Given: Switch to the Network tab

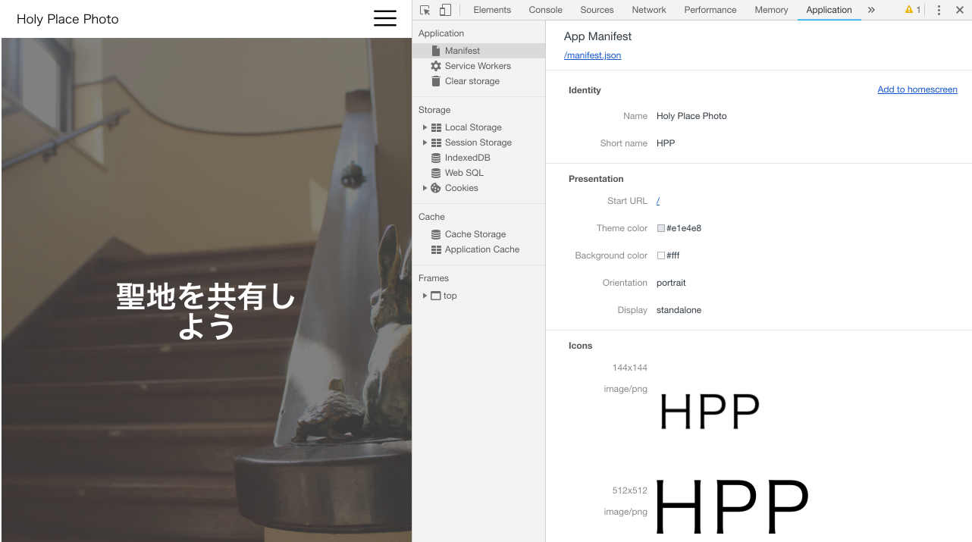Looking at the screenshot, I should click(649, 10).
